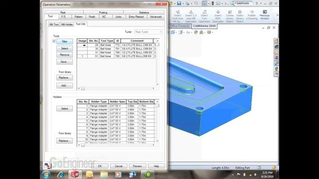Click Insert Turn Operation icon
Image resolution: width=319 pixels, height=179 pixels.
tap(204, 12)
